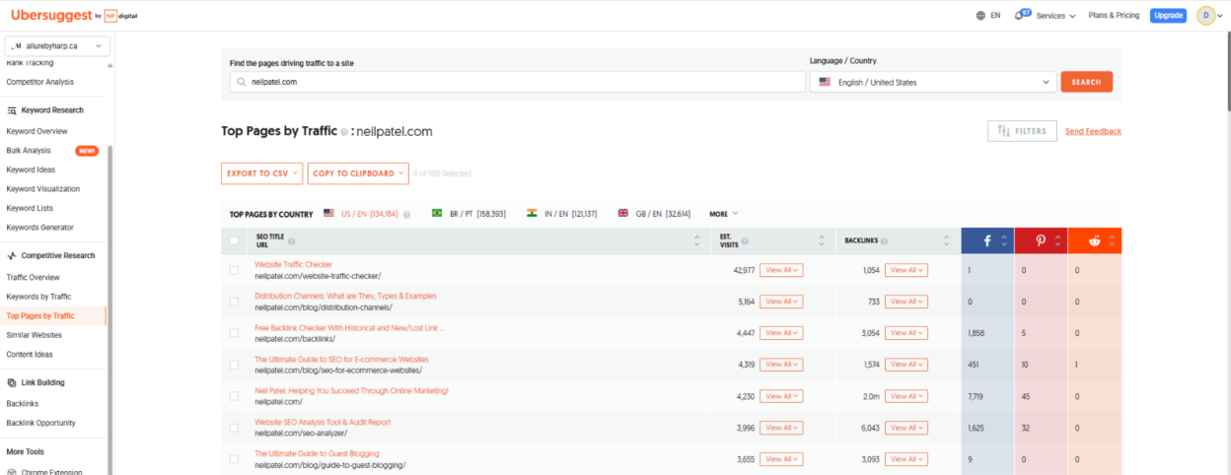
Task: Click the info icon next to US / EN count
Action: click(406, 214)
